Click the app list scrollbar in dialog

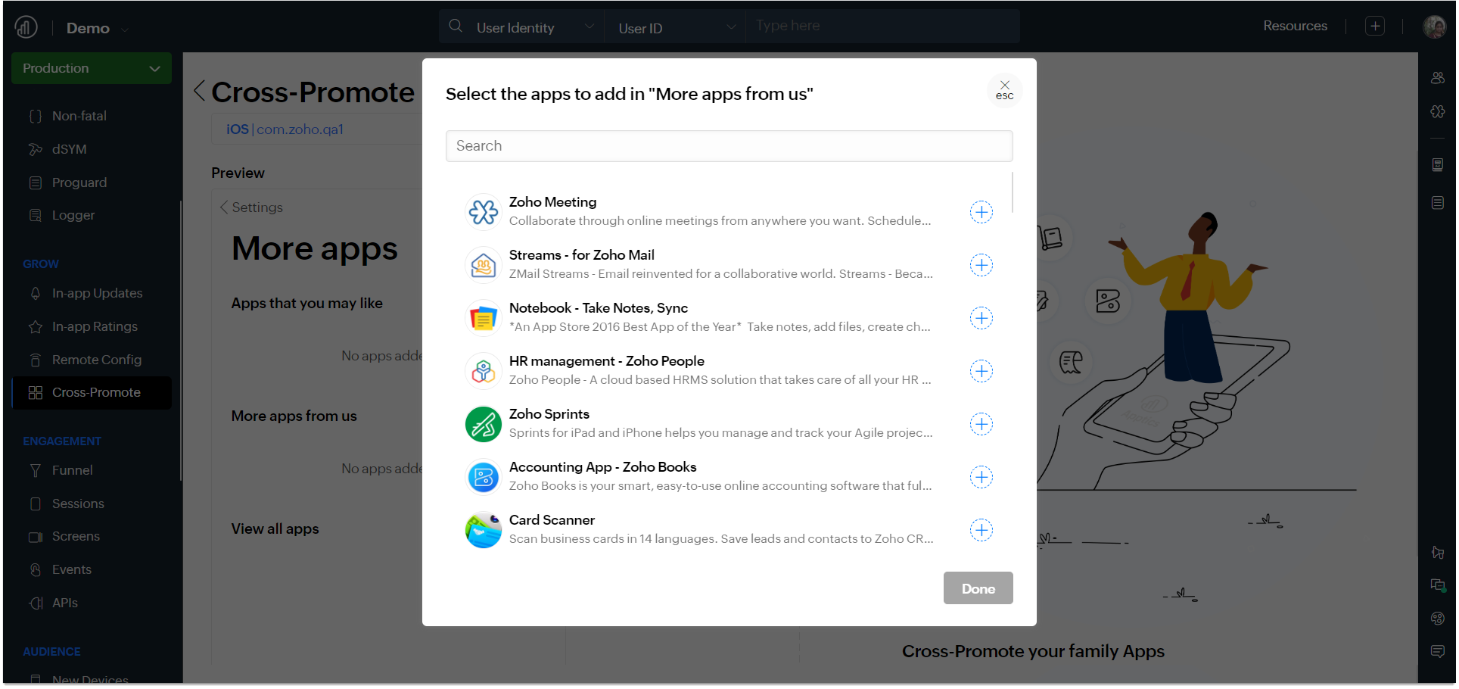pyautogui.click(x=1012, y=193)
